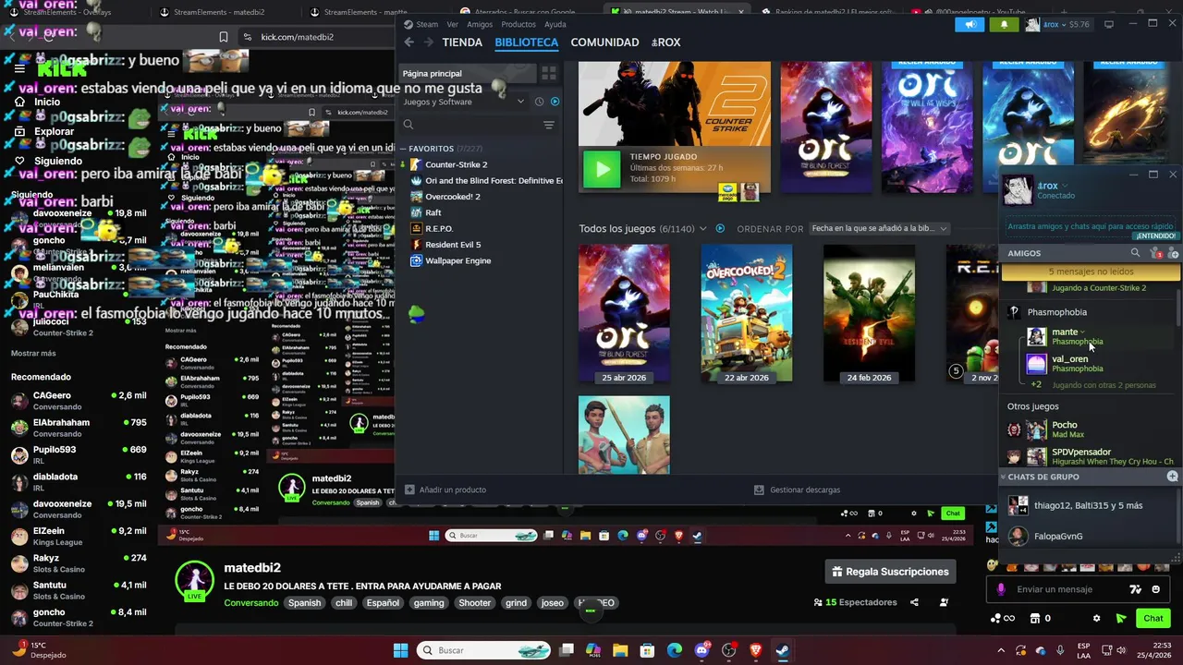
Task: Open Kick Explorar sidebar item
Action: 54,131
